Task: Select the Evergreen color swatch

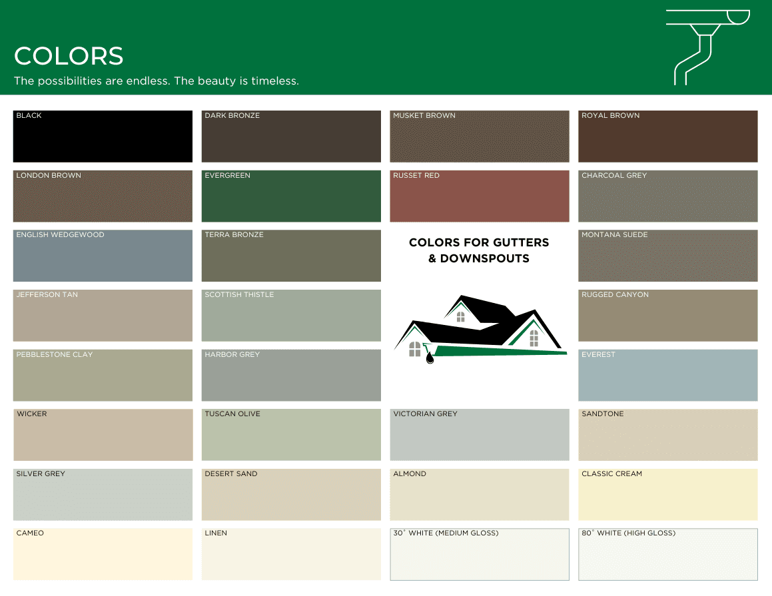Action: point(291,196)
